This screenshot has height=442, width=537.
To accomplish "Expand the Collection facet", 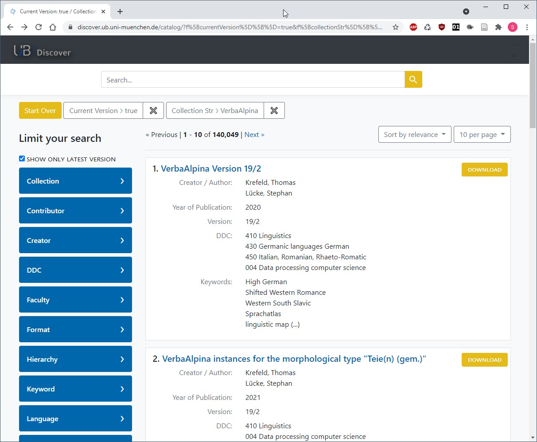I will 75,181.
